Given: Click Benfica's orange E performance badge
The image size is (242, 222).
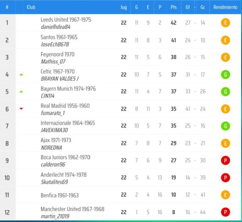Looking at the screenshot, I should click(x=225, y=195).
